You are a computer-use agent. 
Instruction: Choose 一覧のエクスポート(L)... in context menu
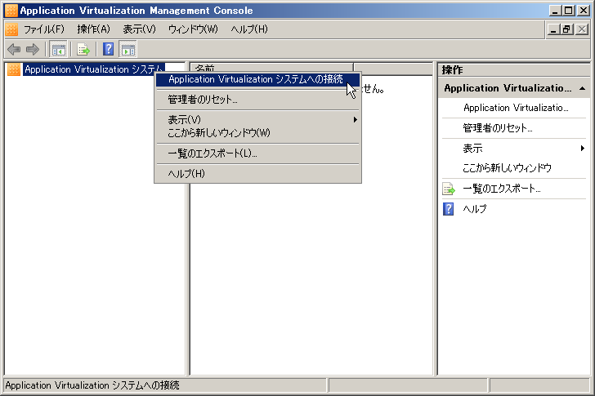pos(257,154)
